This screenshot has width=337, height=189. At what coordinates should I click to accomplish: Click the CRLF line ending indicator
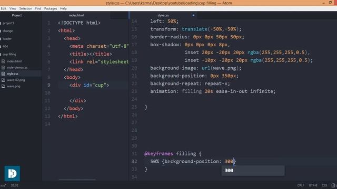[x=301, y=185]
